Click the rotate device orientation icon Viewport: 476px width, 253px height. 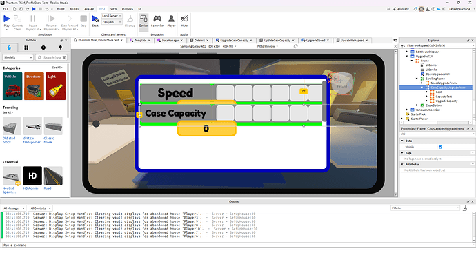click(x=296, y=46)
